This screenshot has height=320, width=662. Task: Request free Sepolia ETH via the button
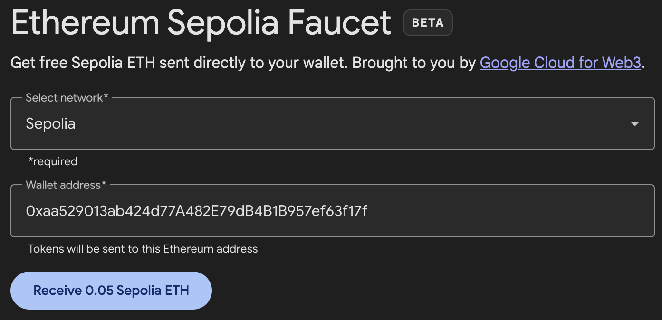pos(111,290)
